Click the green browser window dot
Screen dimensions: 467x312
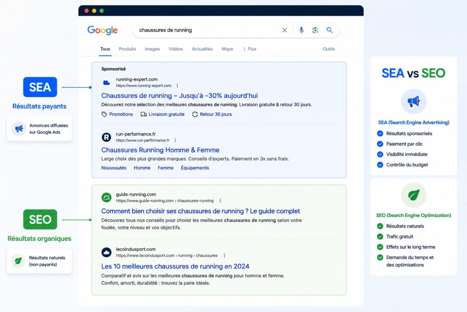pos(102,11)
